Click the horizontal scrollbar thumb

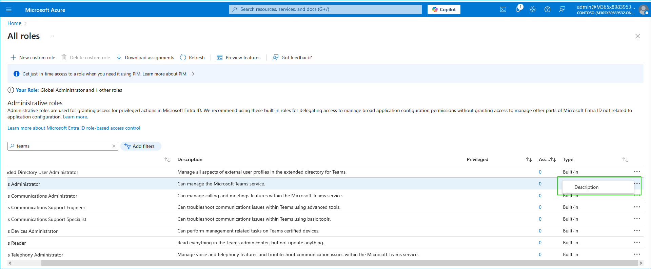pyautogui.click(x=339, y=263)
